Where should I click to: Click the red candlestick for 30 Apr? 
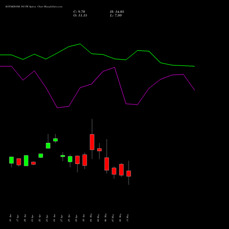pyautogui.click(x=85, y=160)
